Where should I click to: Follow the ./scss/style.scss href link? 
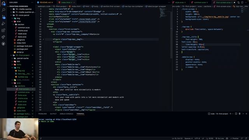point(87,22)
